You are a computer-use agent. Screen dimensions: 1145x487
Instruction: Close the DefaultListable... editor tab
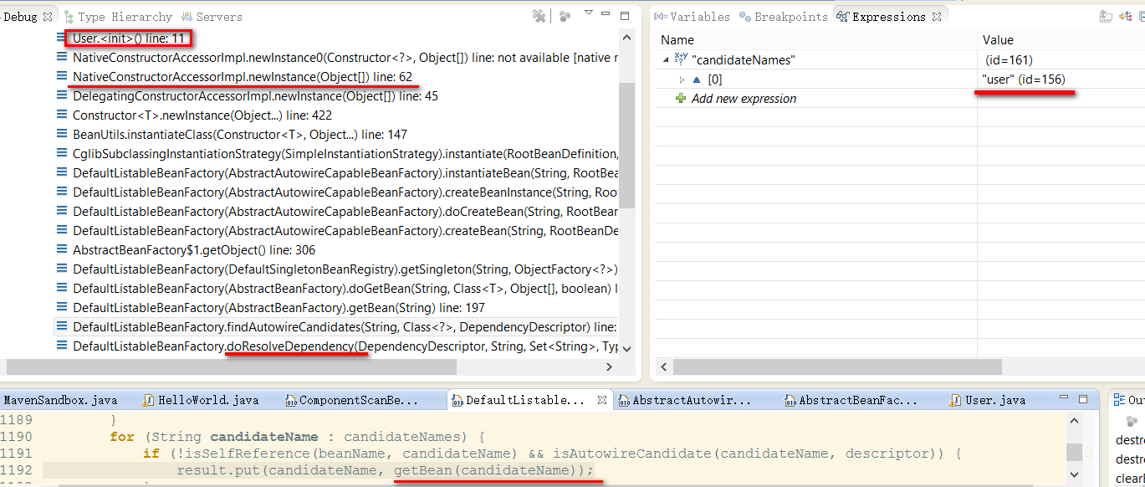point(604,400)
